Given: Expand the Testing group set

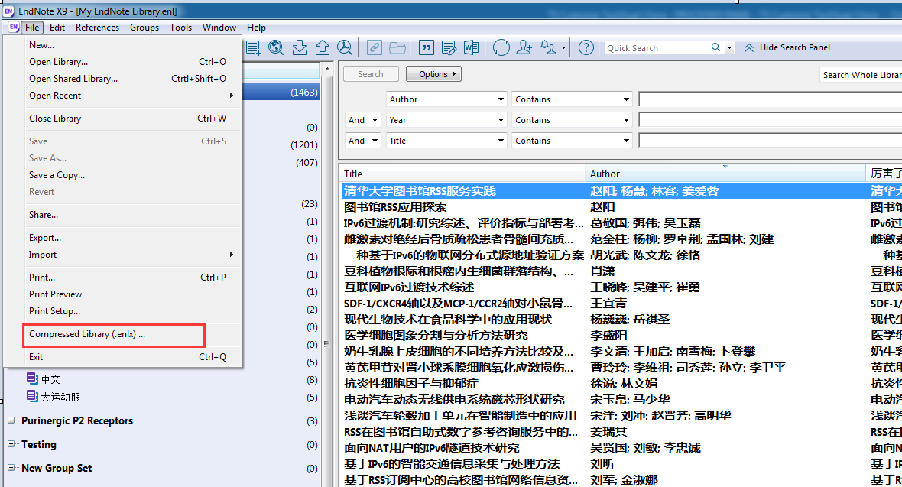Looking at the screenshot, I should point(11,444).
